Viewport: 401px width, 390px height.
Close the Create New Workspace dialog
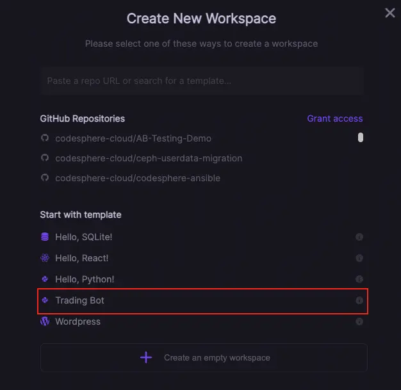[389, 13]
